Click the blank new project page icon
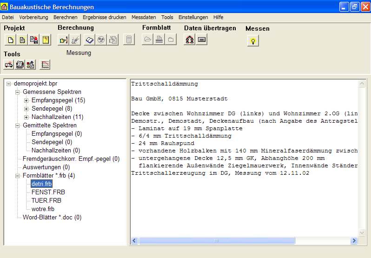This screenshot has height=258, width=371. point(10,40)
